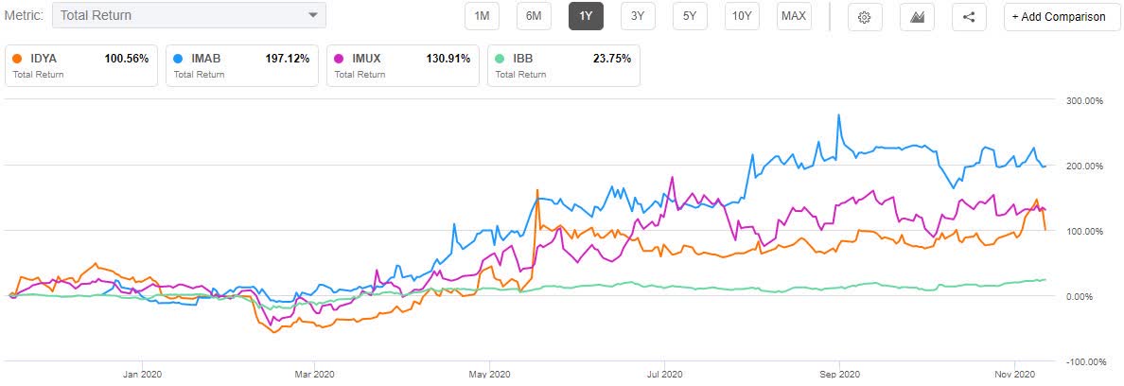
Task: Select the IBB Total Return legend card
Action: click(563, 65)
